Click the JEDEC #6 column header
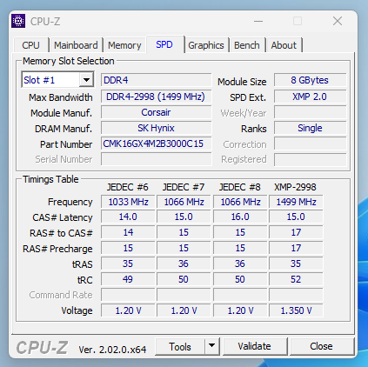This screenshot has height=367, width=368. [128, 187]
